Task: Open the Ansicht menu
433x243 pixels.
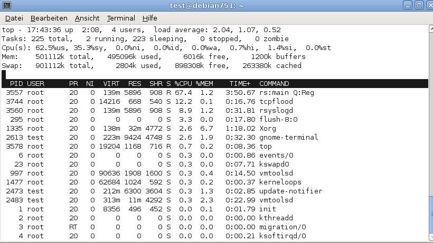Action: click(x=87, y=18)
